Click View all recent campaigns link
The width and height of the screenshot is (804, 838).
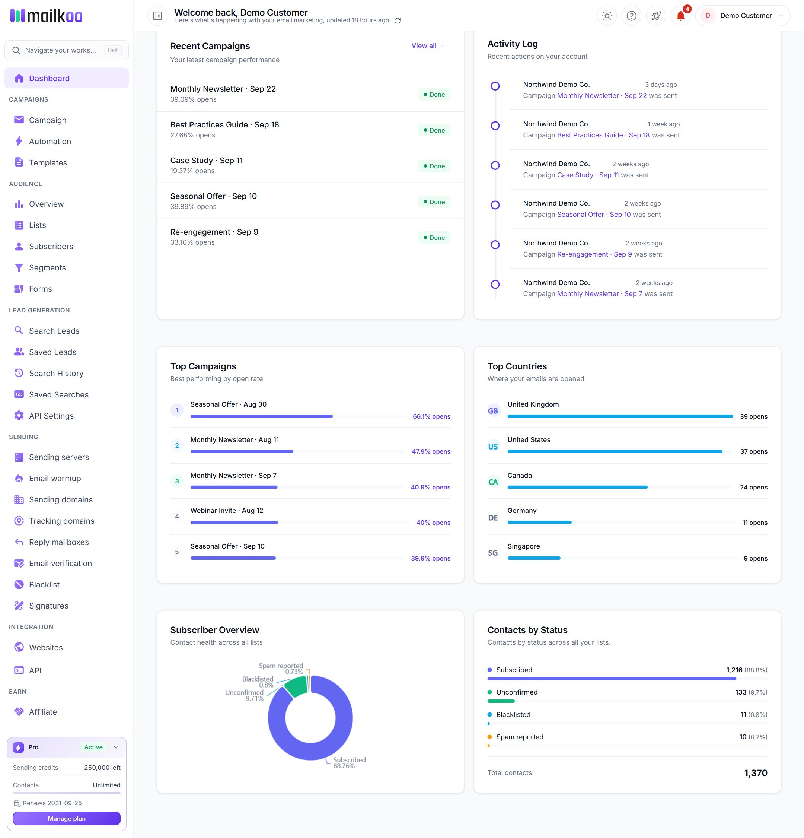click(x=428, y=46)
